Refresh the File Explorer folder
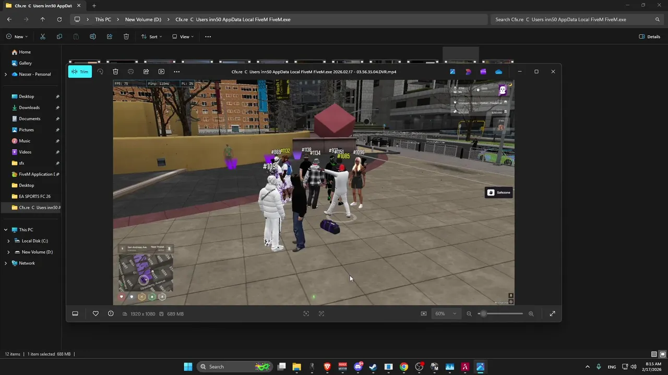 point(59,19)
